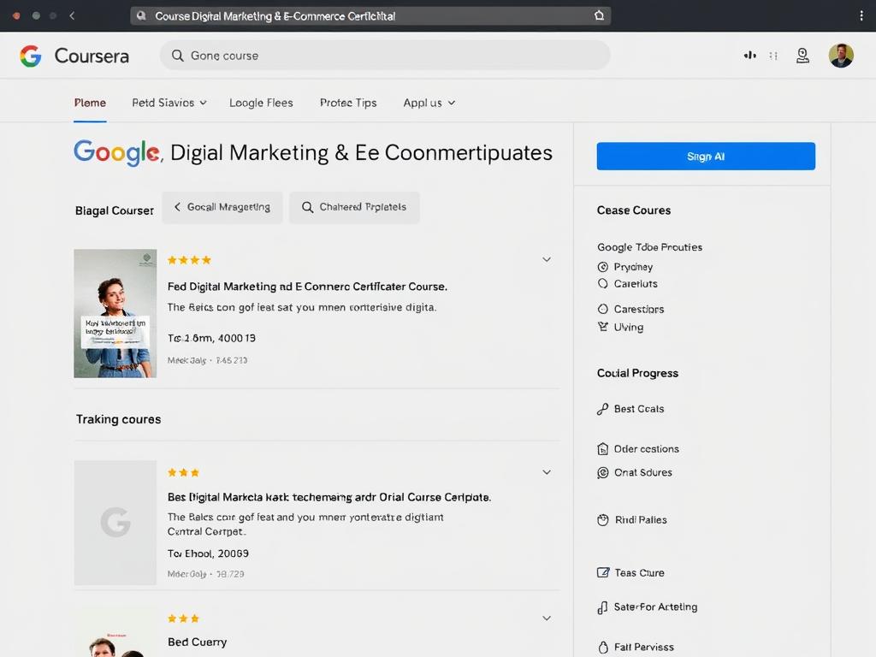Open the Retd Siavios dropdown menu
The height and width of the screenshot is (657, 876).
point(169,103)
